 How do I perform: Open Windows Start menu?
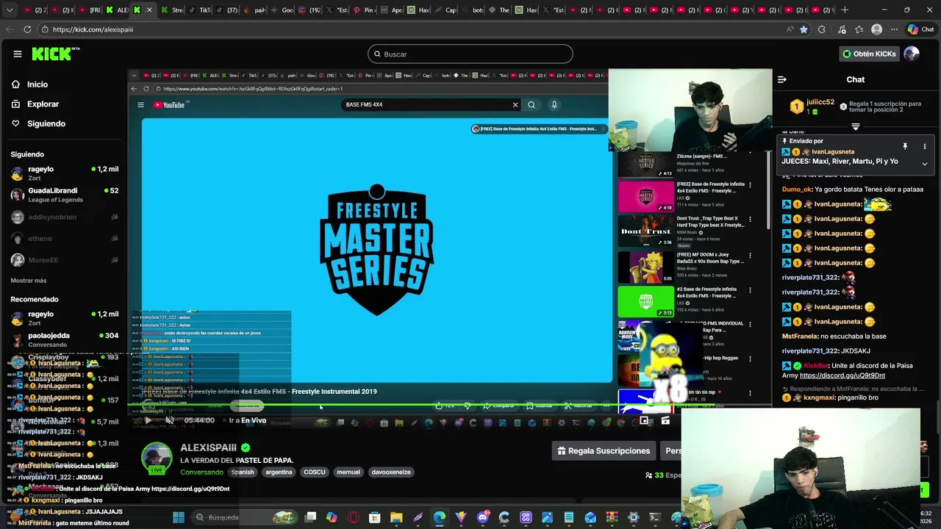click(x=178, y=517)
